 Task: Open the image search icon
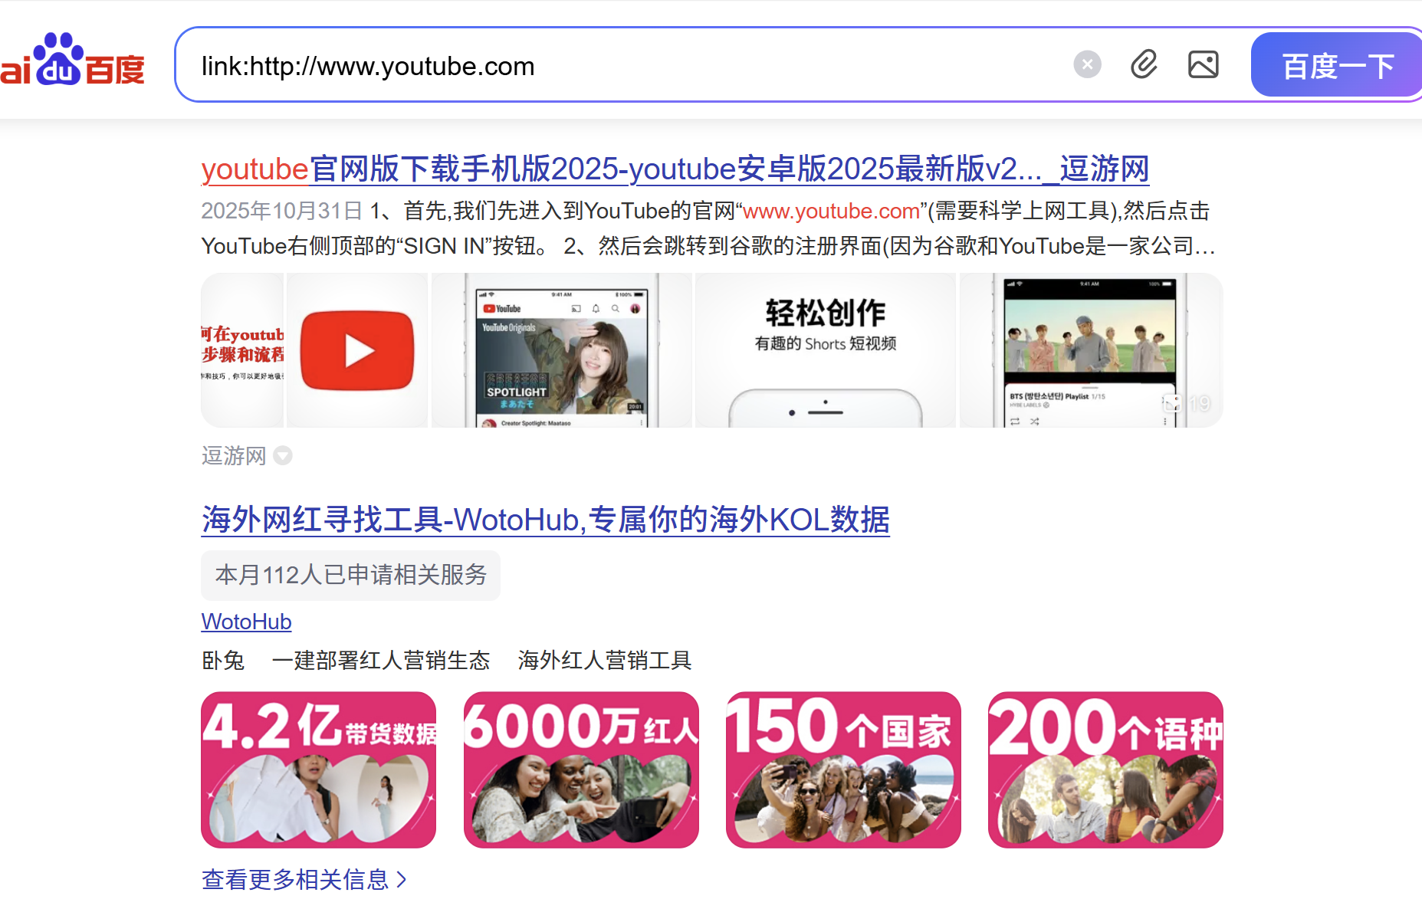(x=1203, y=64)
